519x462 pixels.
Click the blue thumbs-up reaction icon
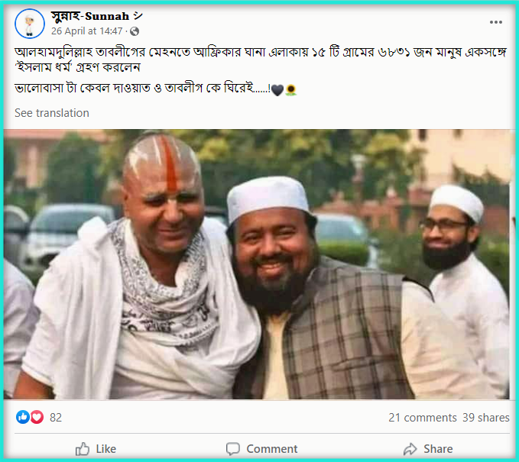[x=22, y=417]
